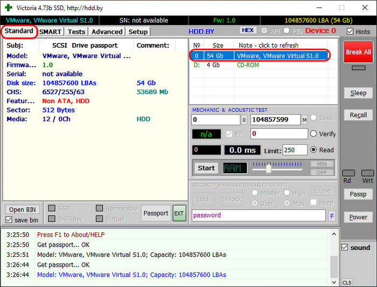This screenshot has width=377, height=287.
Task: Click the Wrt indicator lamp
Action: click(x=368, y=173)
